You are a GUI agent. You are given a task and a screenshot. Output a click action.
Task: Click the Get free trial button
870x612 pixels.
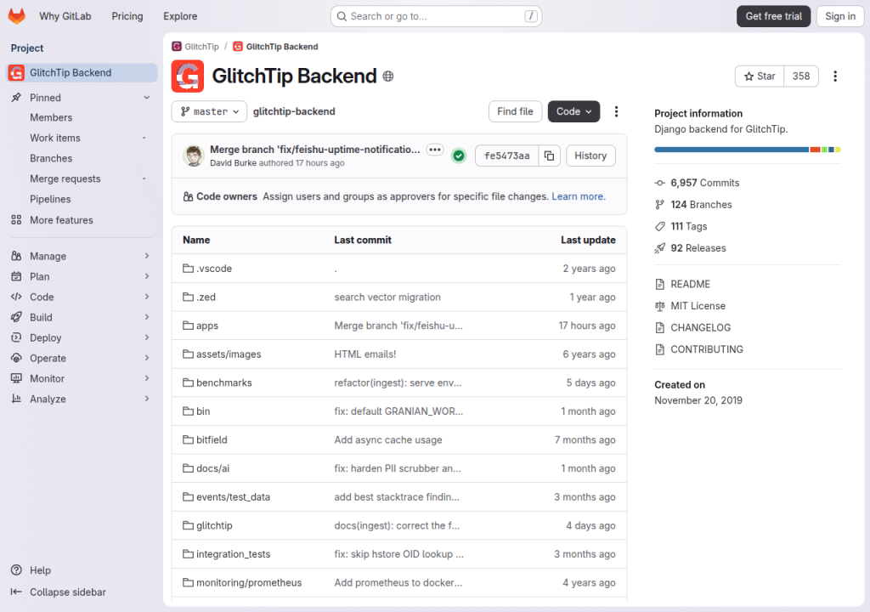point(773,16)
